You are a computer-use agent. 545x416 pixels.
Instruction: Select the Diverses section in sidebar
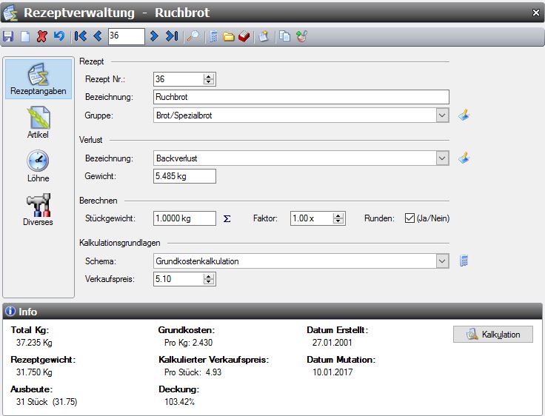coord(38,209)
